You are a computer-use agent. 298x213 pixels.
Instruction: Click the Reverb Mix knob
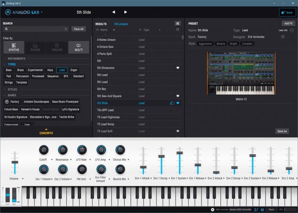[120, 169]
